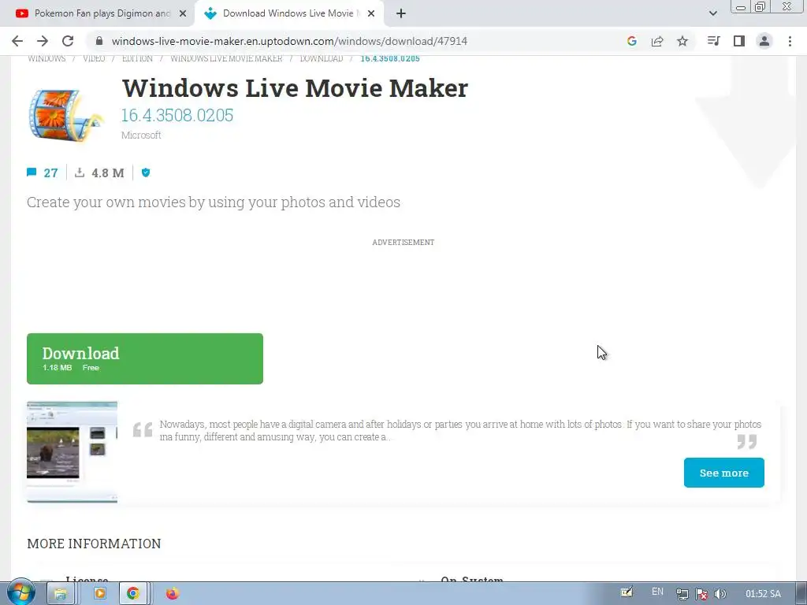Open the media player taskbar icon
The width and height of the screenshot is (807, 605).
(100, 594)
